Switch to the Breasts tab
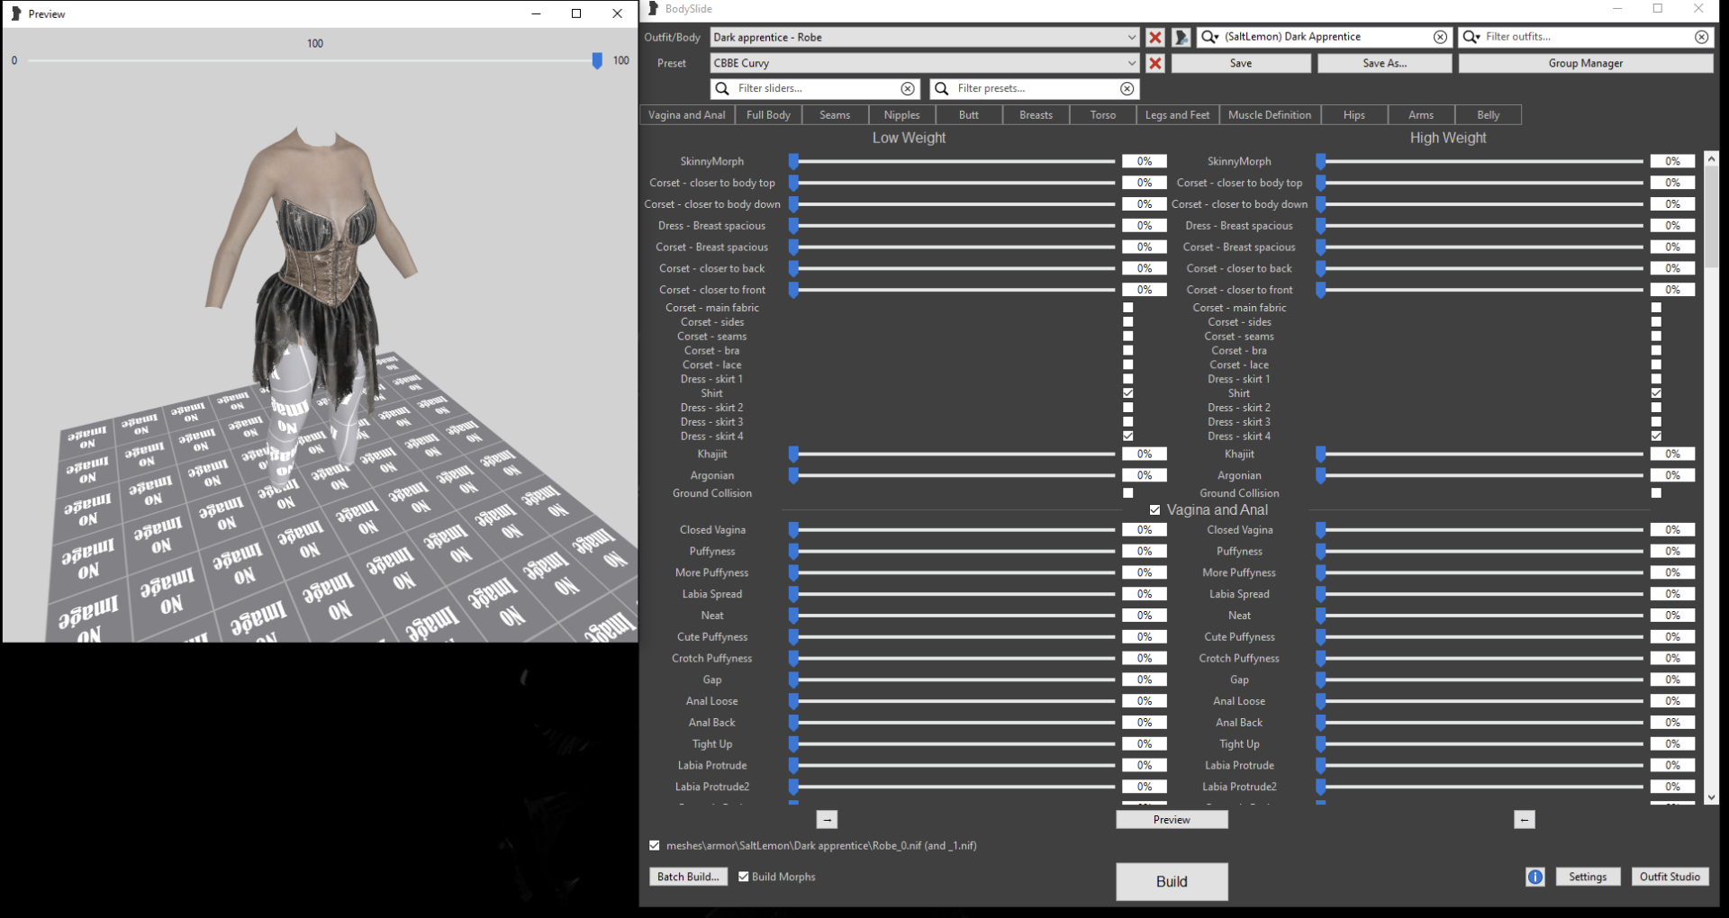The height and width of the screenshot is (918, 1729). (x=1036, y=115)
